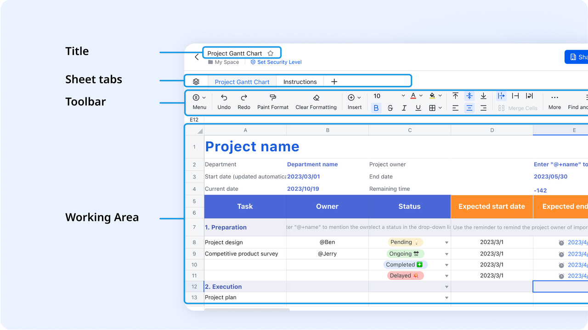Open the status dropdown for Project plan

(x=446, y=297)
